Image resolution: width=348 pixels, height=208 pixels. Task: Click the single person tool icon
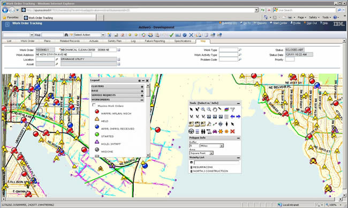[226, 124]
